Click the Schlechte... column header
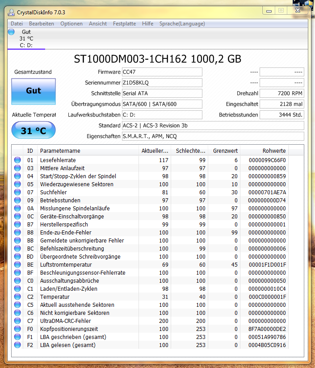315x368 pixels. 189,151
